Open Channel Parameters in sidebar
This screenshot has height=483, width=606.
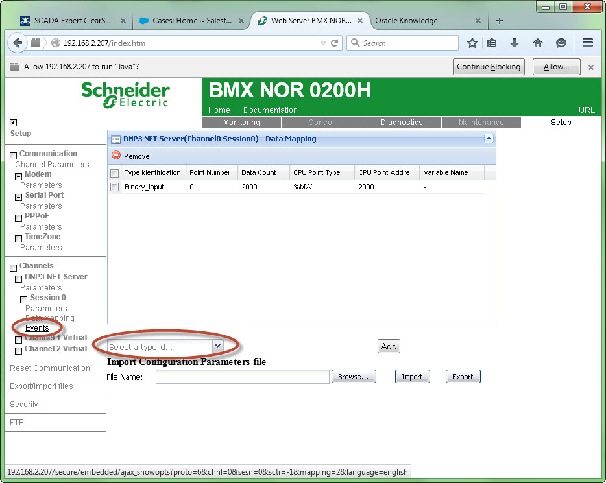(x=52, y=165)
